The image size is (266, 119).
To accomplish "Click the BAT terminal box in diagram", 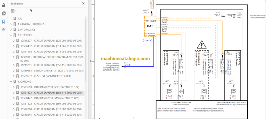I will [150, 27].
